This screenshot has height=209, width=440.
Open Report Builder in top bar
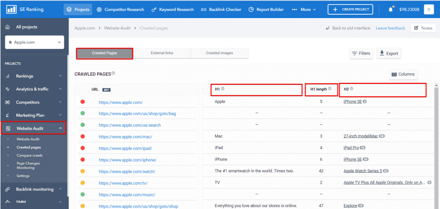click(x=266, y=10)
